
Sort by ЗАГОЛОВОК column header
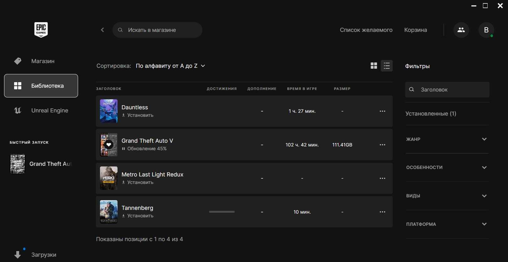[x=109, y=89]
